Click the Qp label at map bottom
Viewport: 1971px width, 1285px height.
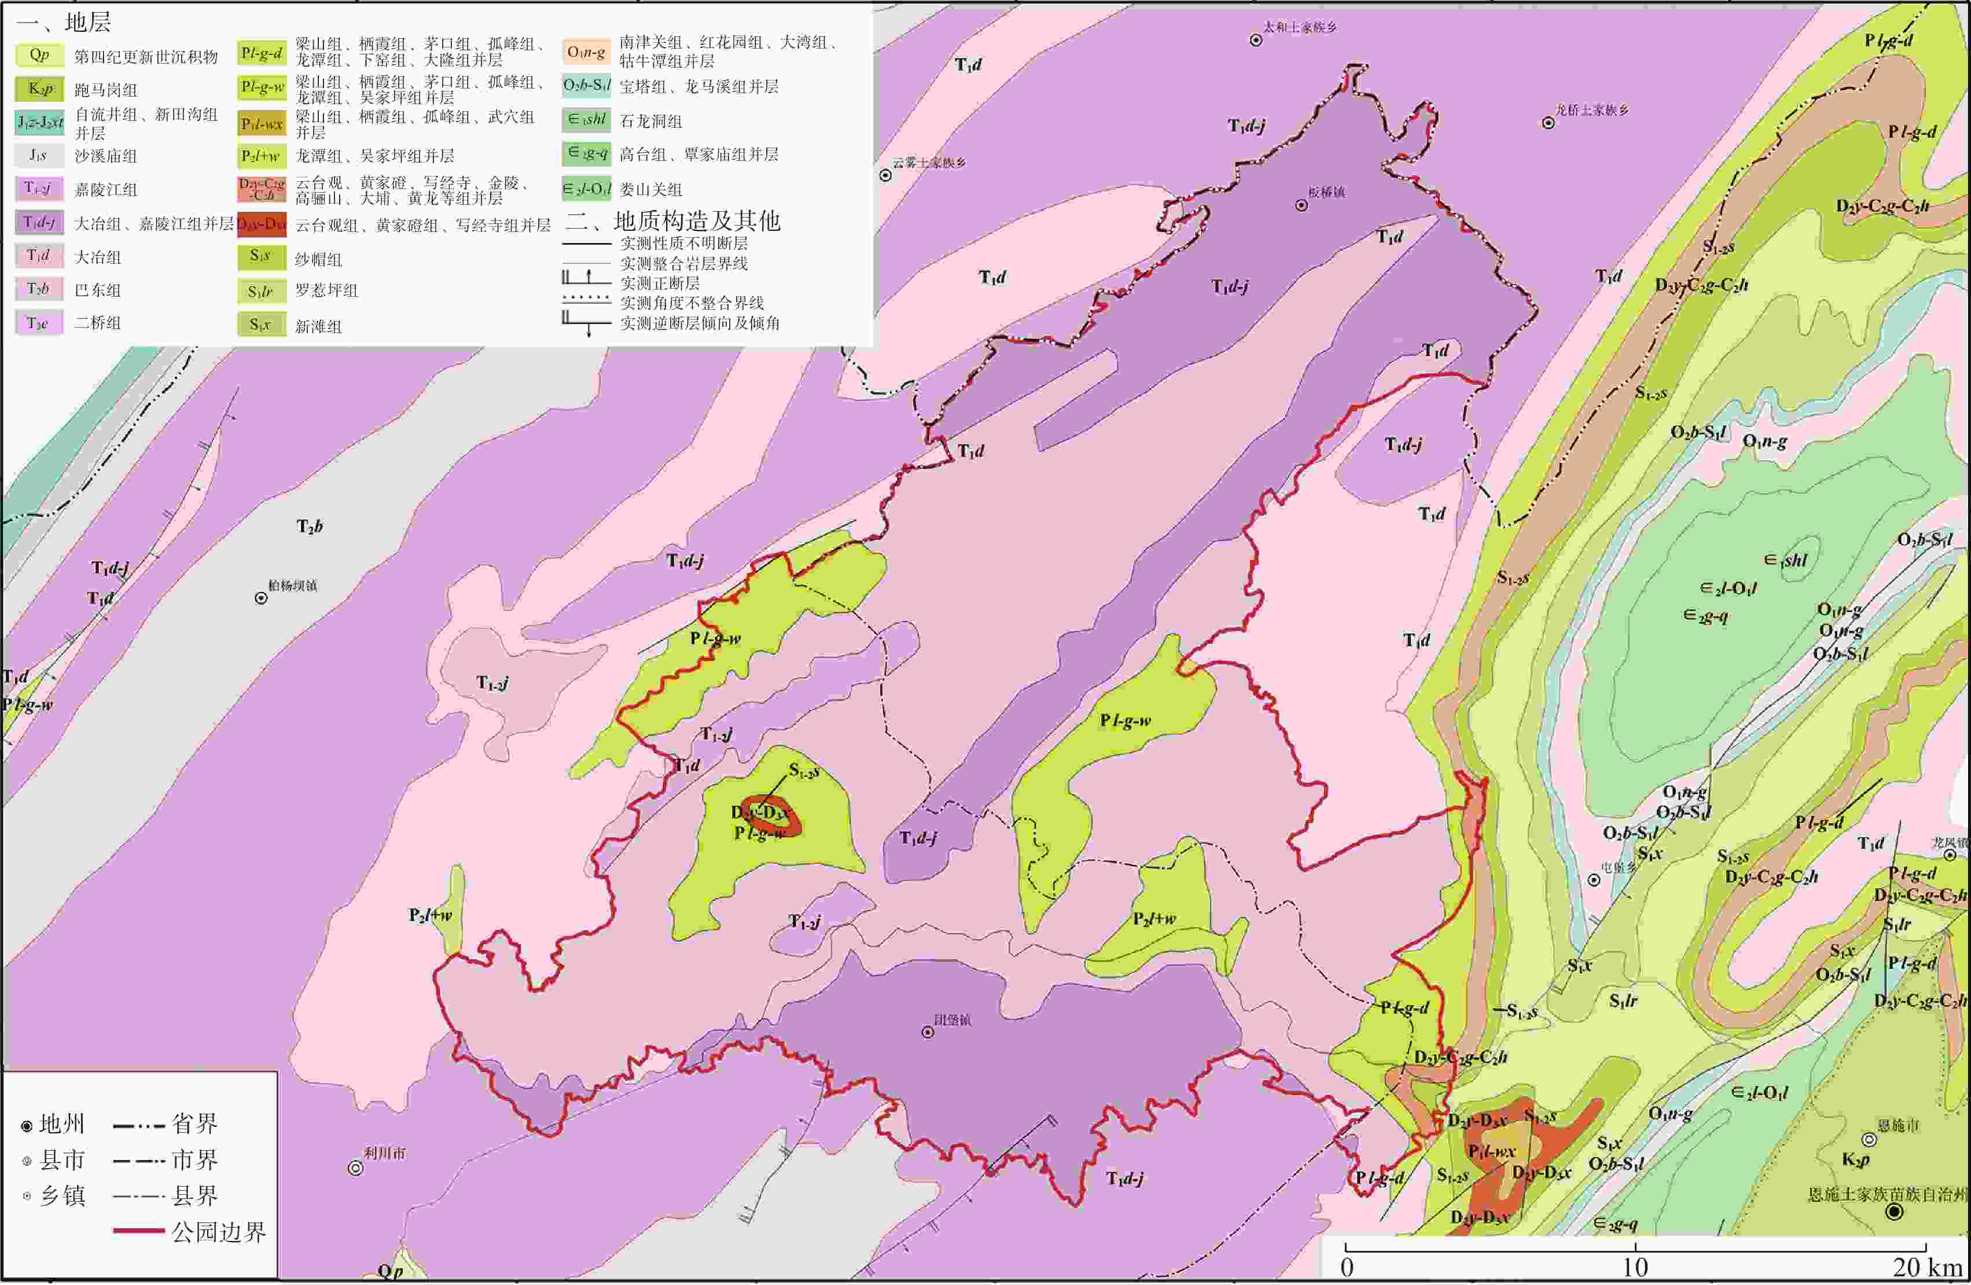coord(390,1271)
